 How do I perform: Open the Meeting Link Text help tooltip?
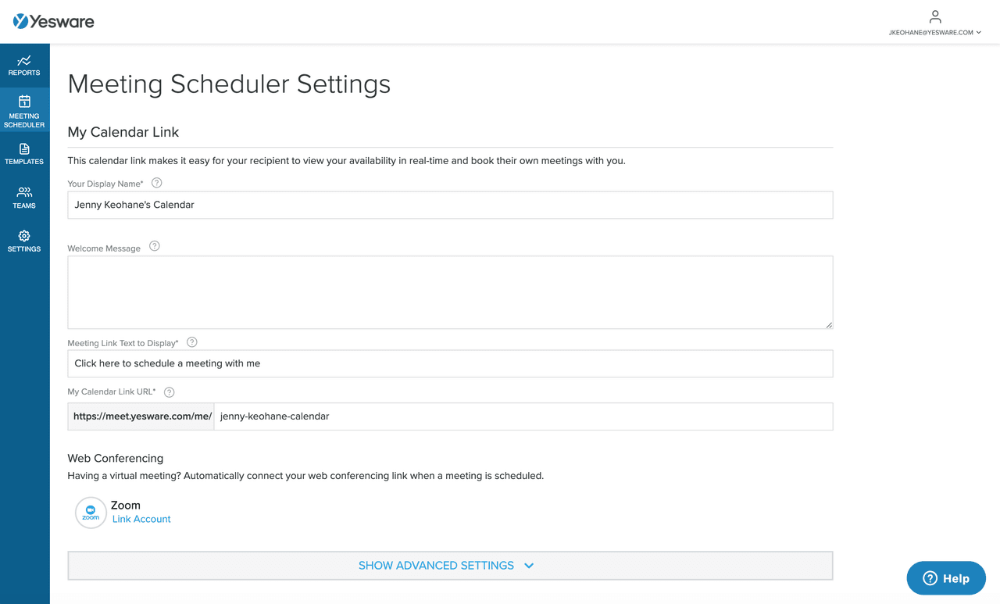click(191, 341)
